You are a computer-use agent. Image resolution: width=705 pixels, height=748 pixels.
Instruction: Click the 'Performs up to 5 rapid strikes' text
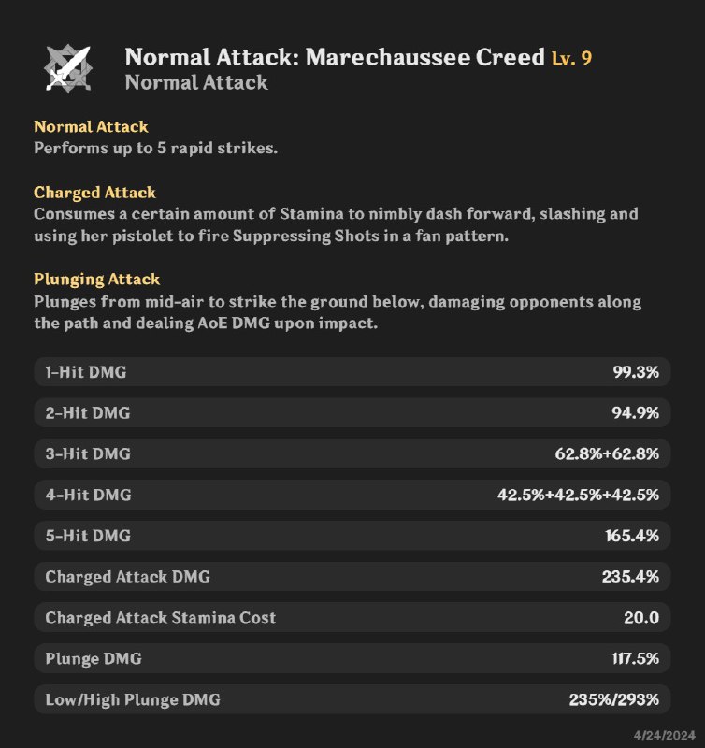[155, 148]
